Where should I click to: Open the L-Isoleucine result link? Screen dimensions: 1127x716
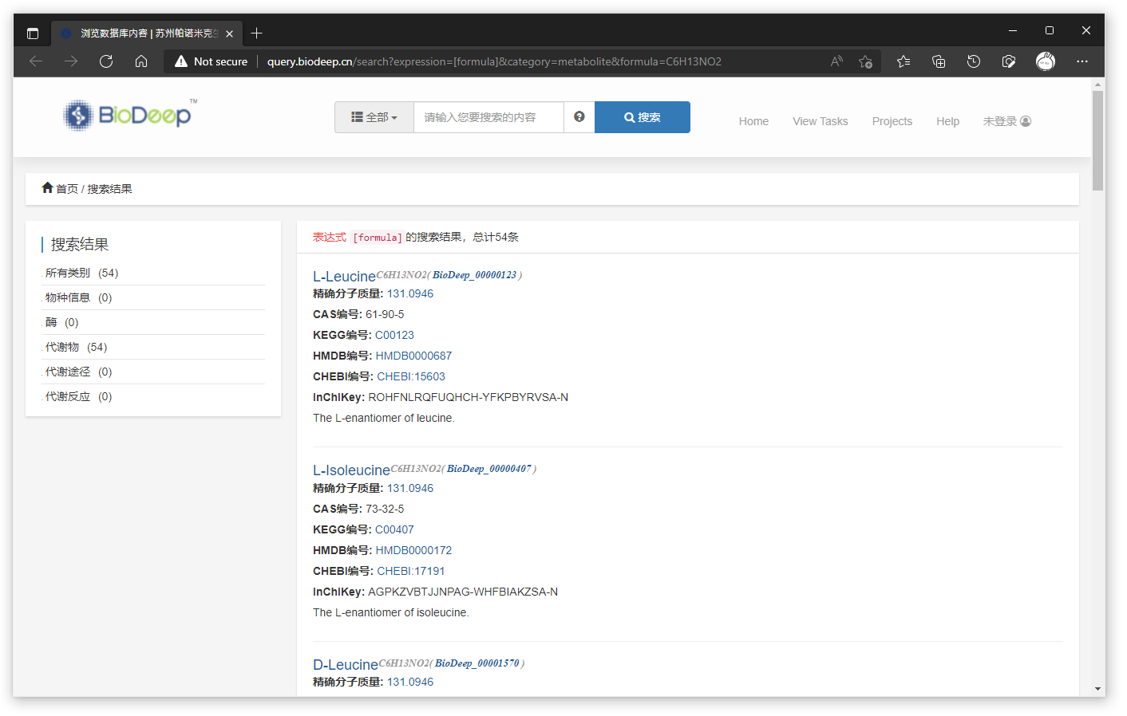click(351, 470)
